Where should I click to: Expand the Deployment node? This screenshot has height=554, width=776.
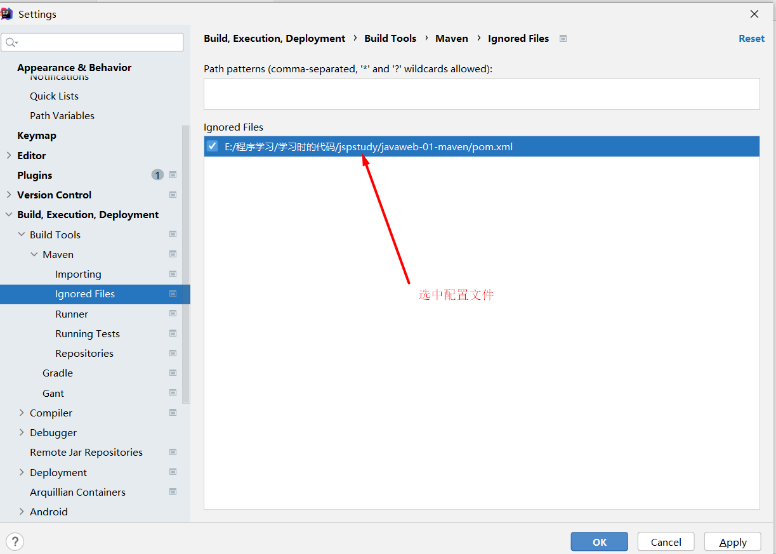22,472
